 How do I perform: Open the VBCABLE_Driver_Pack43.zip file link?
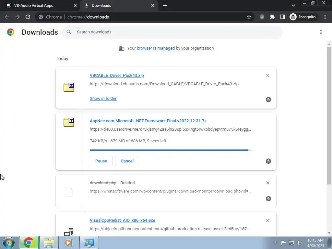click(x=117, y=76)
